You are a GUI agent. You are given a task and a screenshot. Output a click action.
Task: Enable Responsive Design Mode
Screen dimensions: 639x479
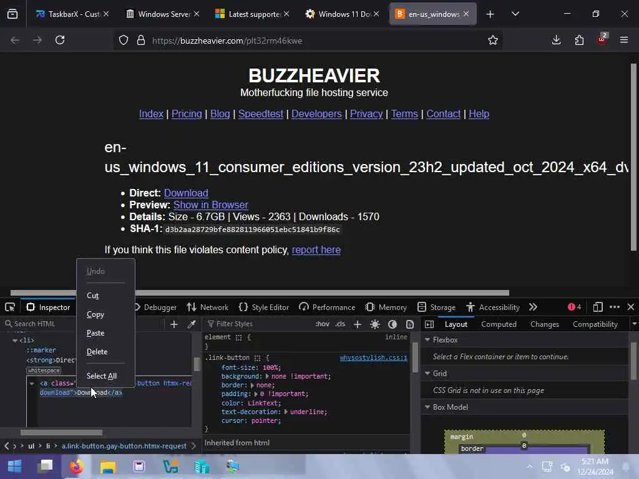click(598, 307)
